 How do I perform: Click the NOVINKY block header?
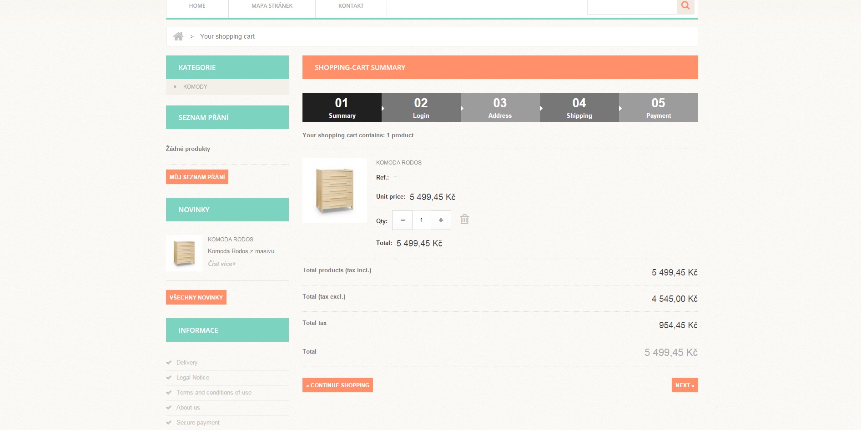[227, 210]
